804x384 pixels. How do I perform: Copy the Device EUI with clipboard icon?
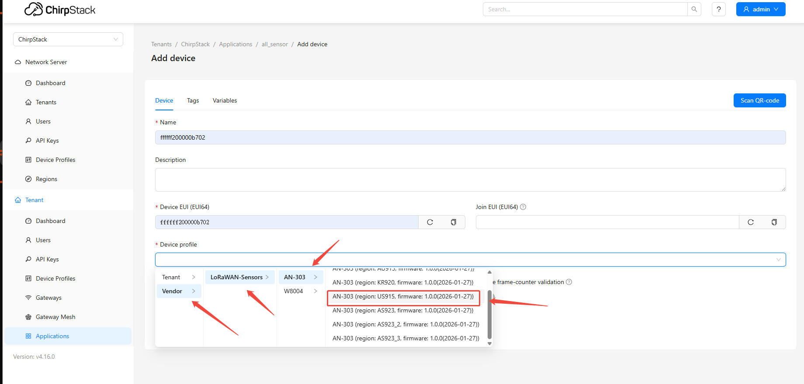453,222
